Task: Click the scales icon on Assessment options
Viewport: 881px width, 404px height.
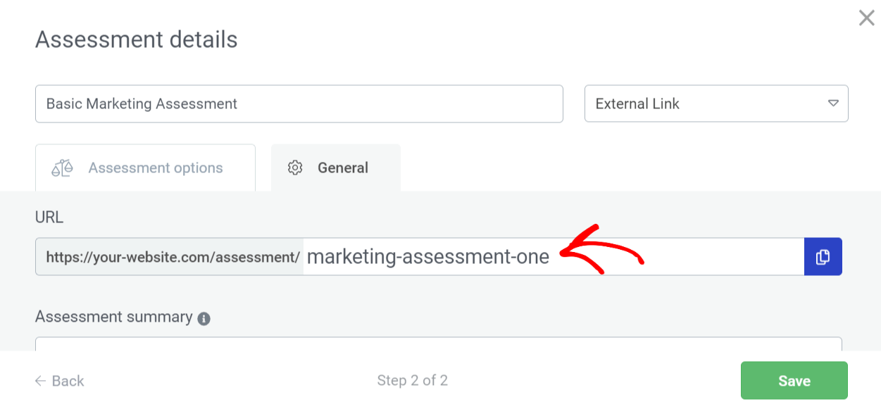Action: 62,168
